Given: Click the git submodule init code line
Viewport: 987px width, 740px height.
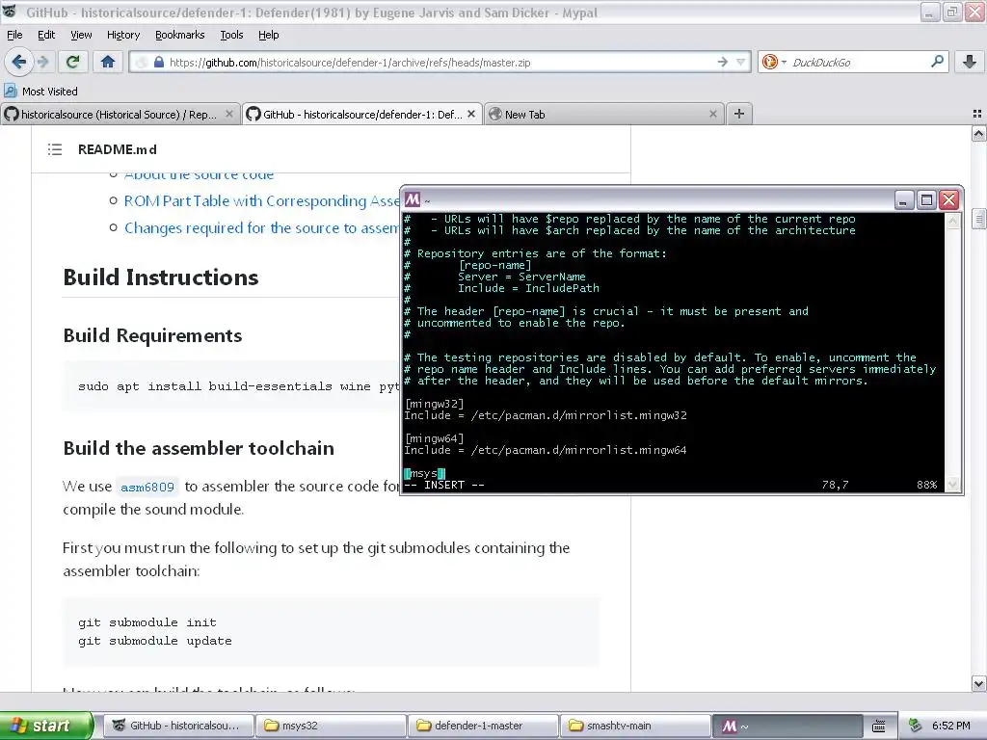Looking at the screenshot, I should (147, 622).
